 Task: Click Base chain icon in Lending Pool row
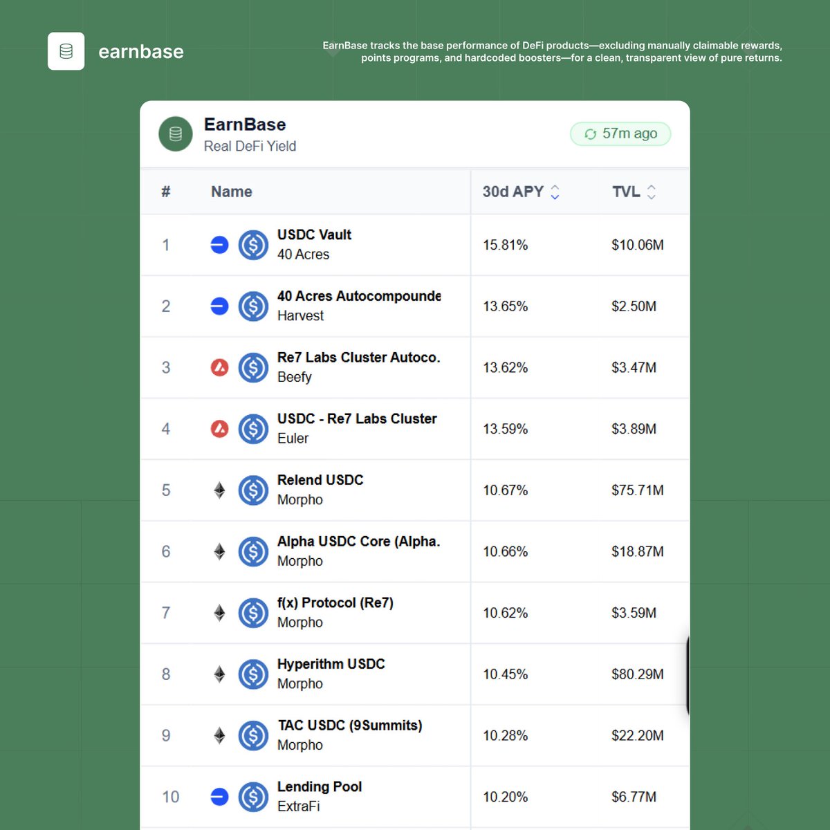tap(219, 797)
